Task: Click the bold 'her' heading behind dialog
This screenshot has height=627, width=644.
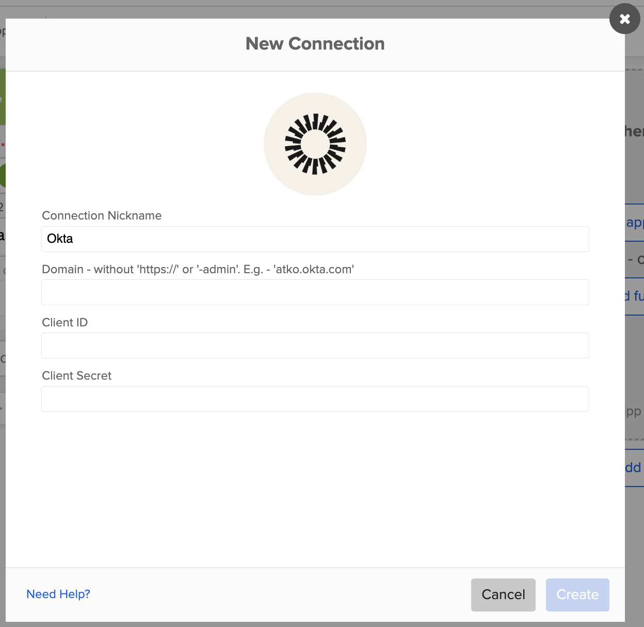Action: pyautogui.click(x=634, y=131)
